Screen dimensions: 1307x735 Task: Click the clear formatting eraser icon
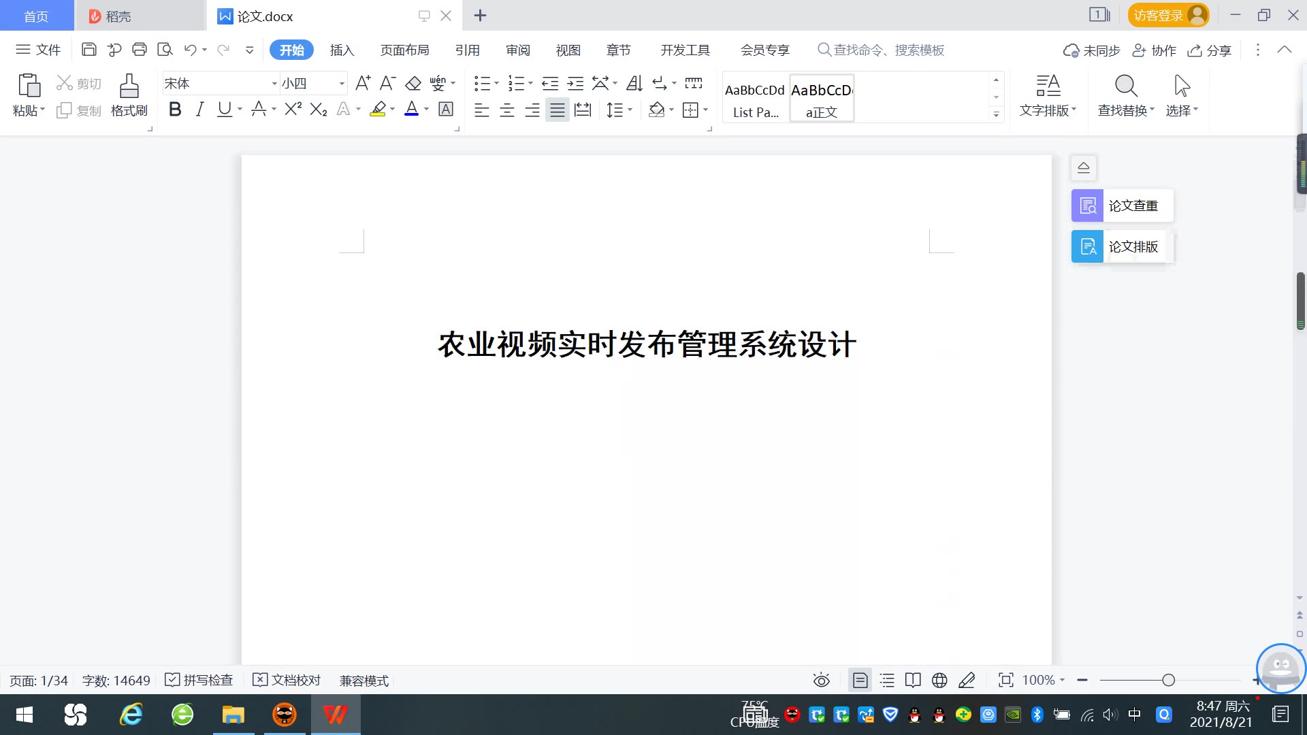click(x=413, y=83)
